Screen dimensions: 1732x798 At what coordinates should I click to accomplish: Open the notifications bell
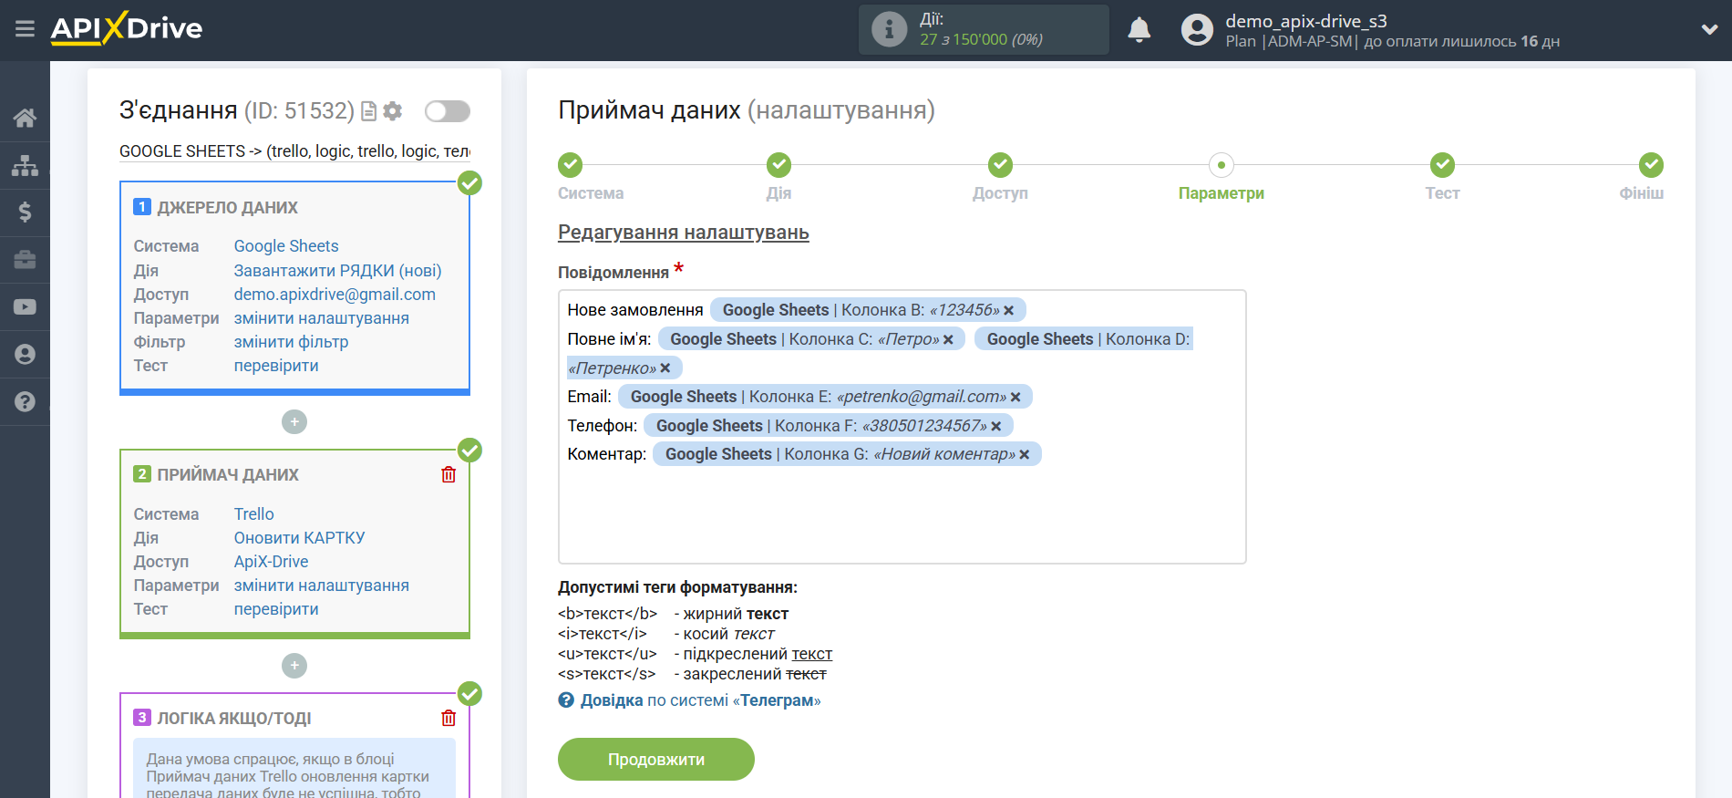pos(1139,29)
